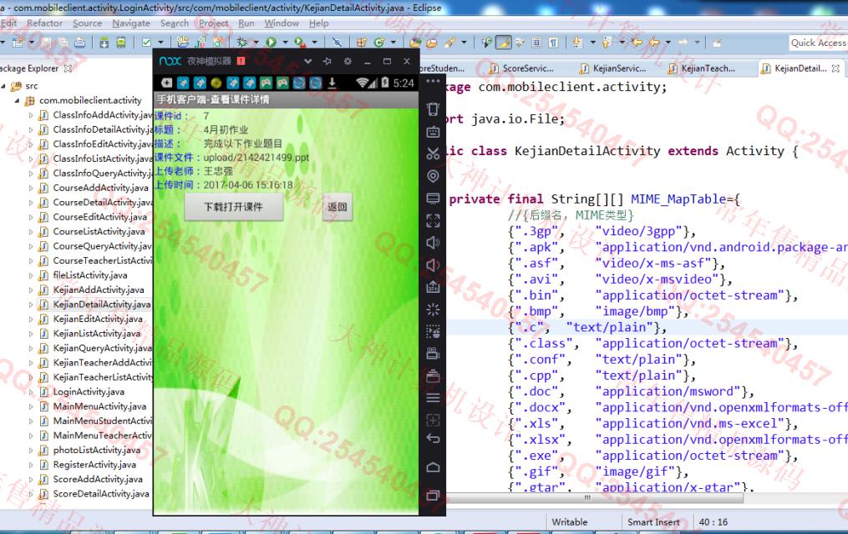Toggle Mark Occurrences in toolbar
The image size is (848, 534).
[x=504, y=43]
